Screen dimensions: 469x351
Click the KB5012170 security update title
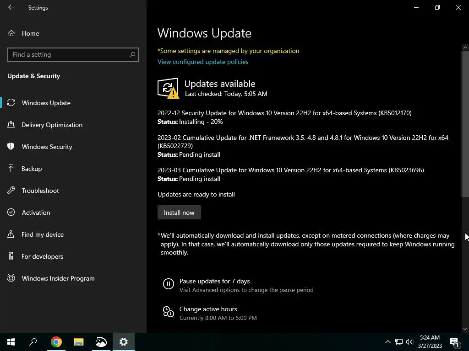(x=284, y=113)
